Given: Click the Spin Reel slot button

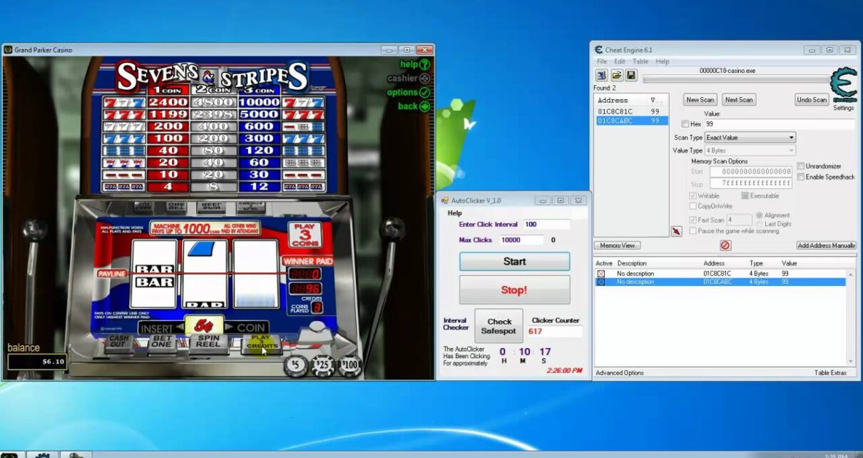Looking at the screenshot, I should 209,343.
